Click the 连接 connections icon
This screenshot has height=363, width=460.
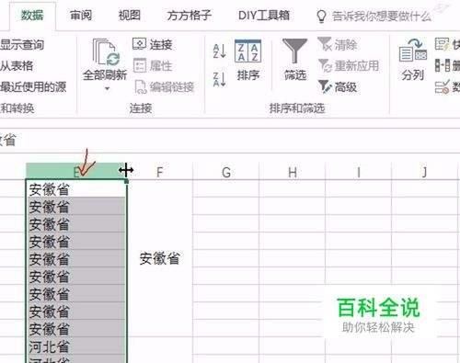(139, 44)
